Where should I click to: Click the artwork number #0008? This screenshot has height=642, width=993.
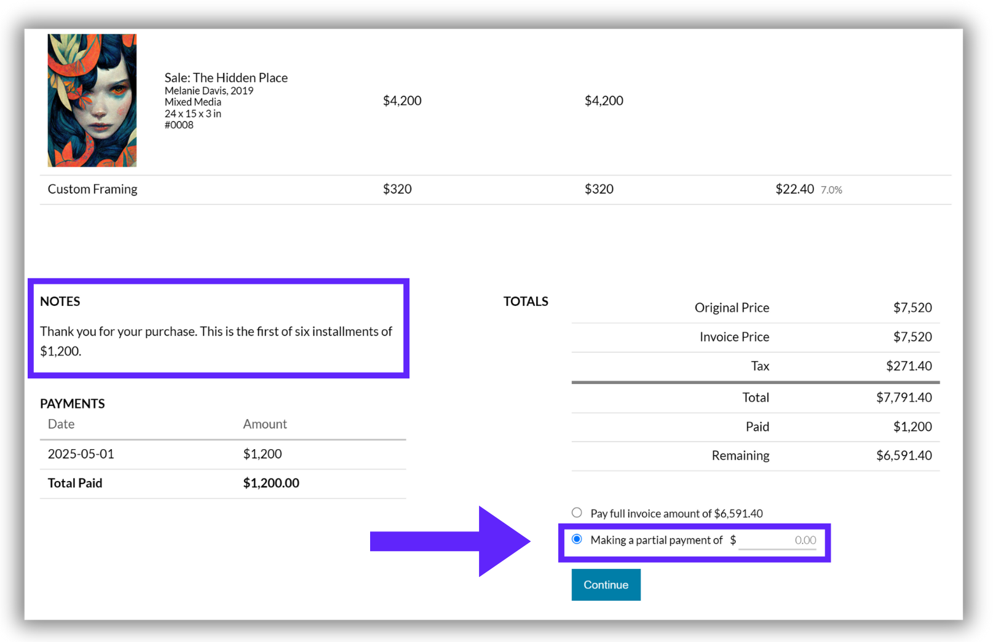tap(179, 125)
